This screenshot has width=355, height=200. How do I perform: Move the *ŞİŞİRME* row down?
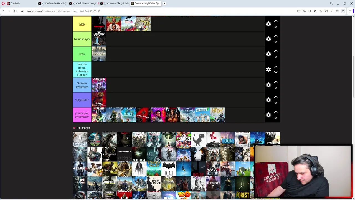(276, 103)
